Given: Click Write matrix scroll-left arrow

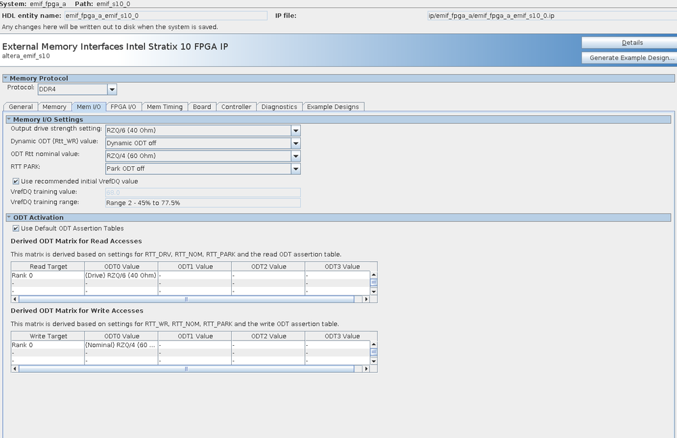Looking at the screenshot, I should click(x=15, y=368).
